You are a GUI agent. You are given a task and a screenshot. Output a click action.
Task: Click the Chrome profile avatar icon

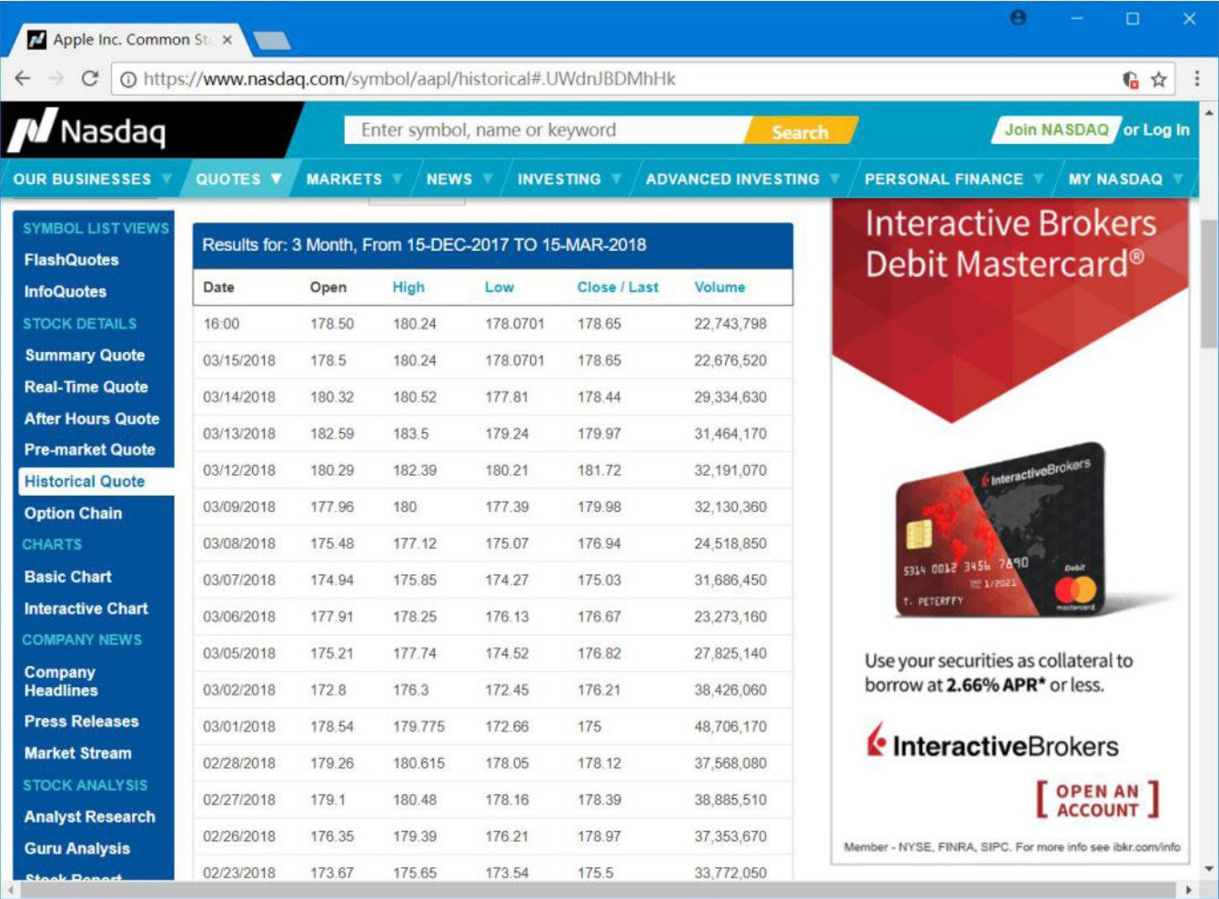[x=1018, y=18]
